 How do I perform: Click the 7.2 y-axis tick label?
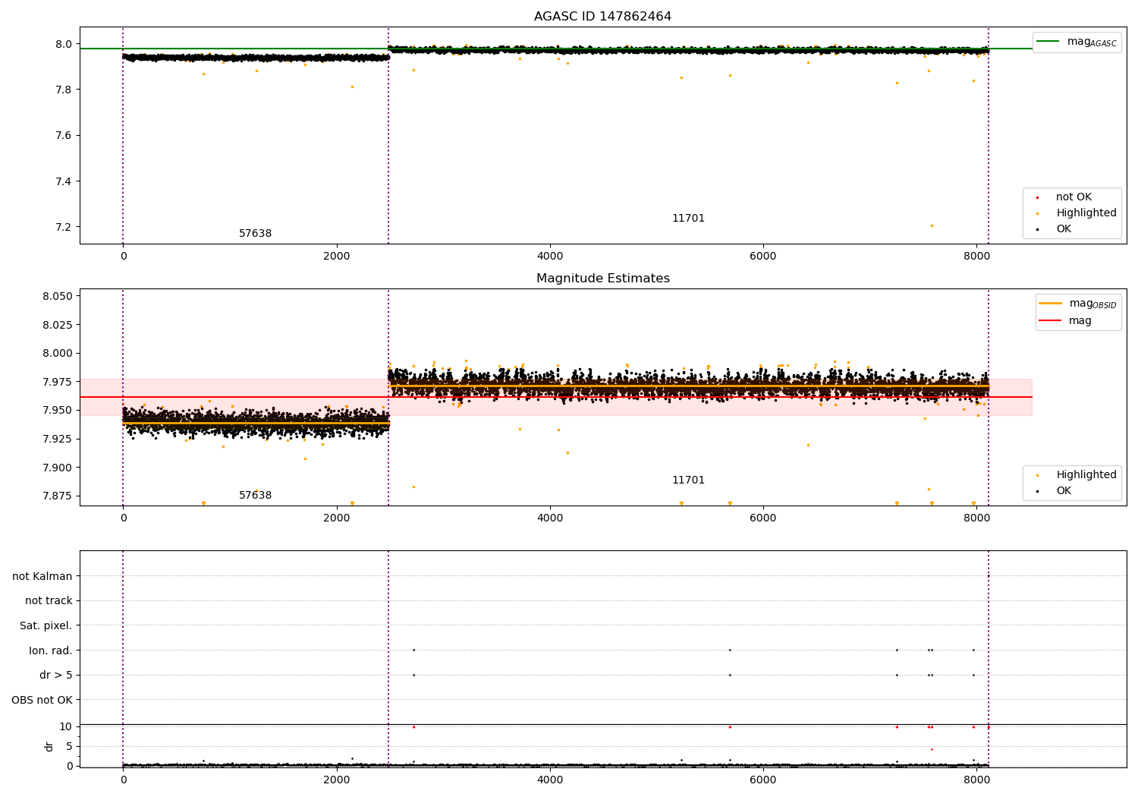[64, 228]
